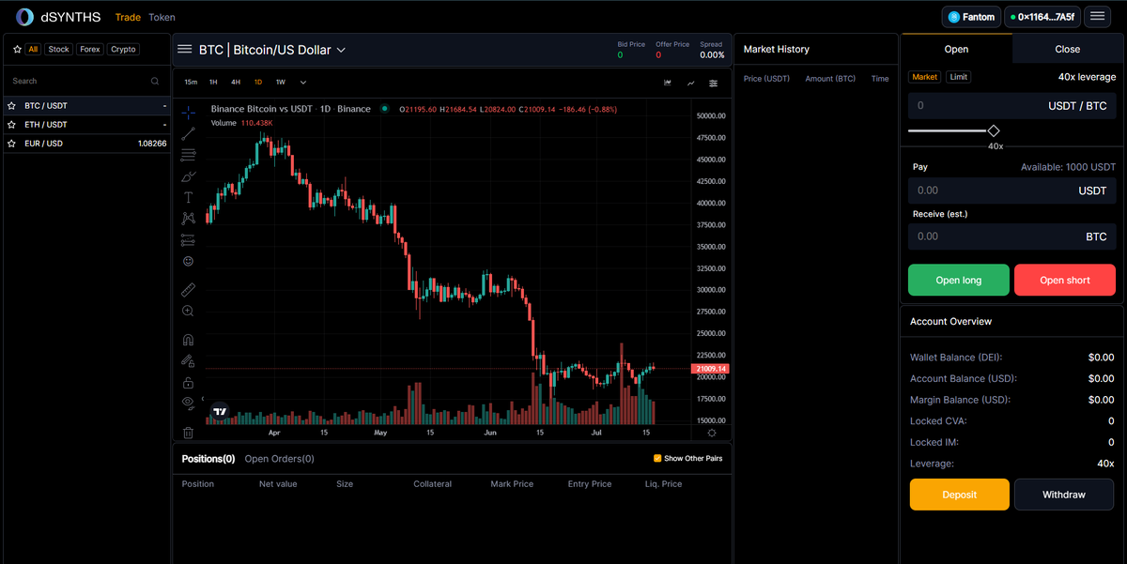
Task: Collapse the chart left toolbar arrow
Action: [203, 399]
